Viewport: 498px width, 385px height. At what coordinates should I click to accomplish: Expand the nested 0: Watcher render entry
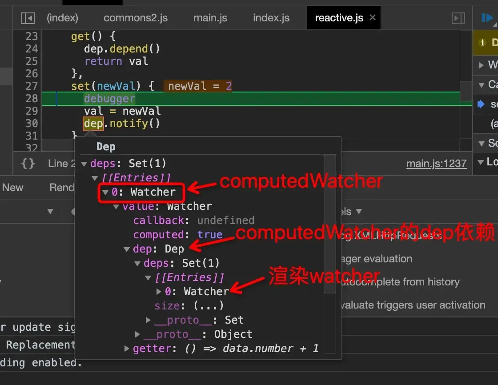click(159, 292)
